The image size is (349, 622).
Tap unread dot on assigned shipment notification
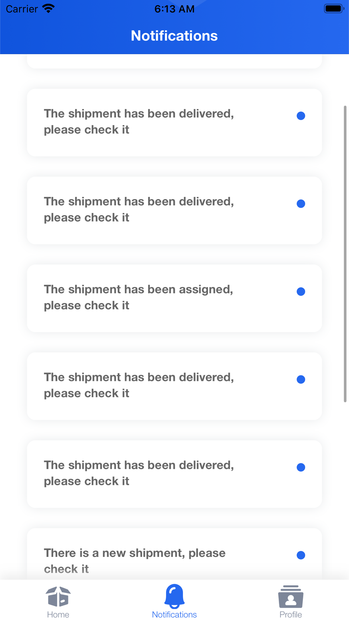tap(301, 291)
